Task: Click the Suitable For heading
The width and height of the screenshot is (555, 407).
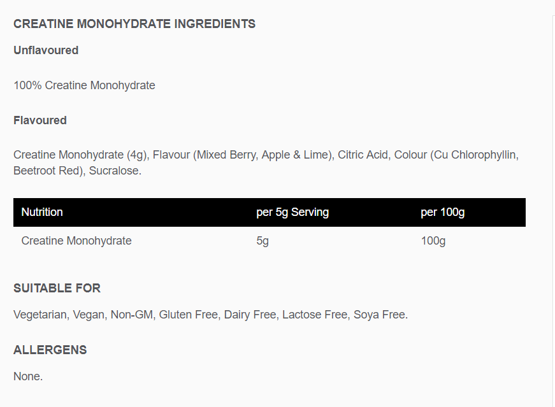Action: tap(57, 288)
